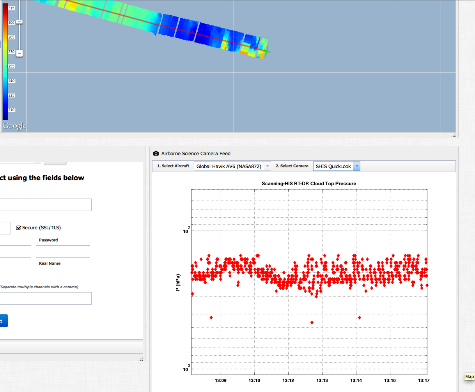Click the blue dropdown arrow for camera selection
Screen dimensions: 475x392
[x=357, y=167]
